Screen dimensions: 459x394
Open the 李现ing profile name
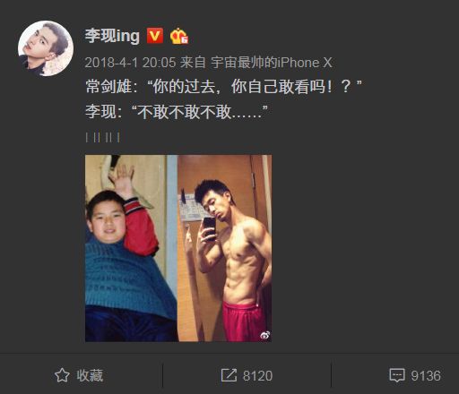coord(112,36)
